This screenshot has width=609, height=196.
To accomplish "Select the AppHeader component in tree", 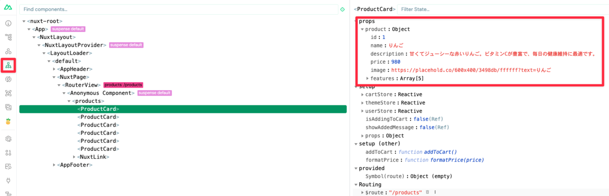I will (75, 69).
